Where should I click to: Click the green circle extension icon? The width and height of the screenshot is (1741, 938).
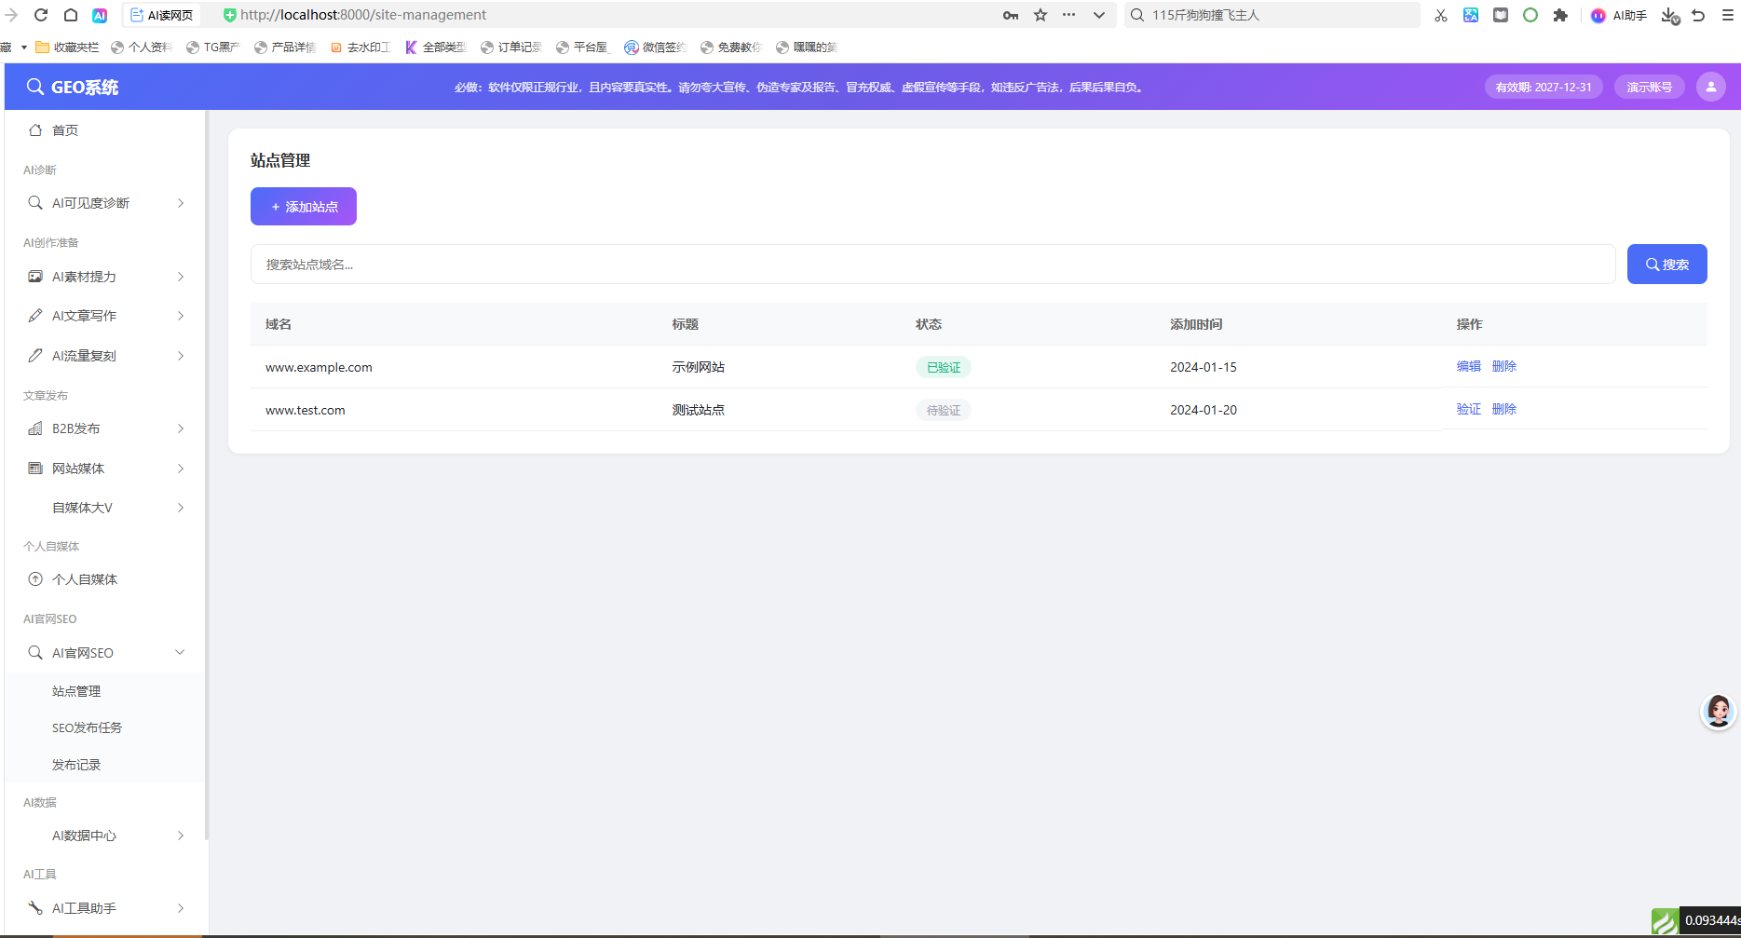[x=1530, y=15]
